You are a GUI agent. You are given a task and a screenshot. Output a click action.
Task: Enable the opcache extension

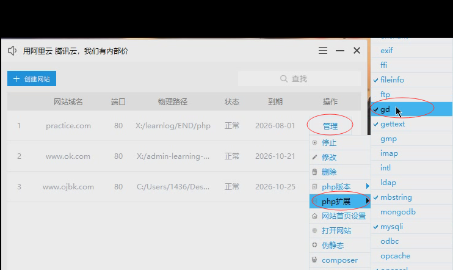pyautogui.click(x=411, y=256)
